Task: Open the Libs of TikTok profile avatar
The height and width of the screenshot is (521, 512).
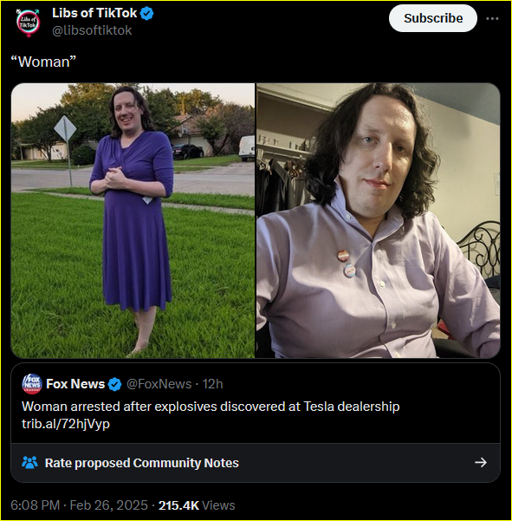Action: 29,23
